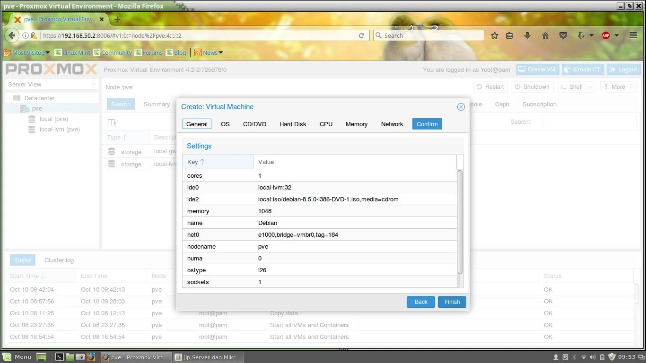Click memory value 1048
This screenshot has height=363, width=646.
(x=265, y=211)
